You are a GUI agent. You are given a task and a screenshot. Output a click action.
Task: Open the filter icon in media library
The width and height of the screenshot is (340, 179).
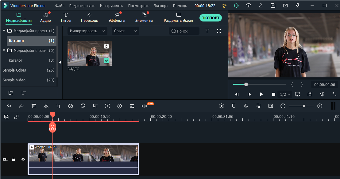pyautogui.click(x=207, y=31)
